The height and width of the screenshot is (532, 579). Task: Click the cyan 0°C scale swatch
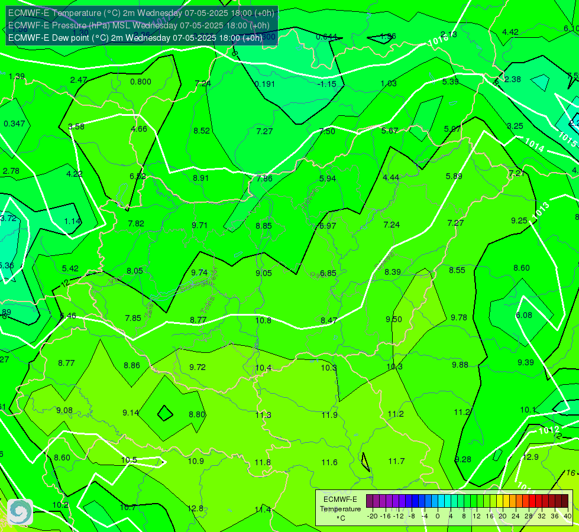point(441,501)
